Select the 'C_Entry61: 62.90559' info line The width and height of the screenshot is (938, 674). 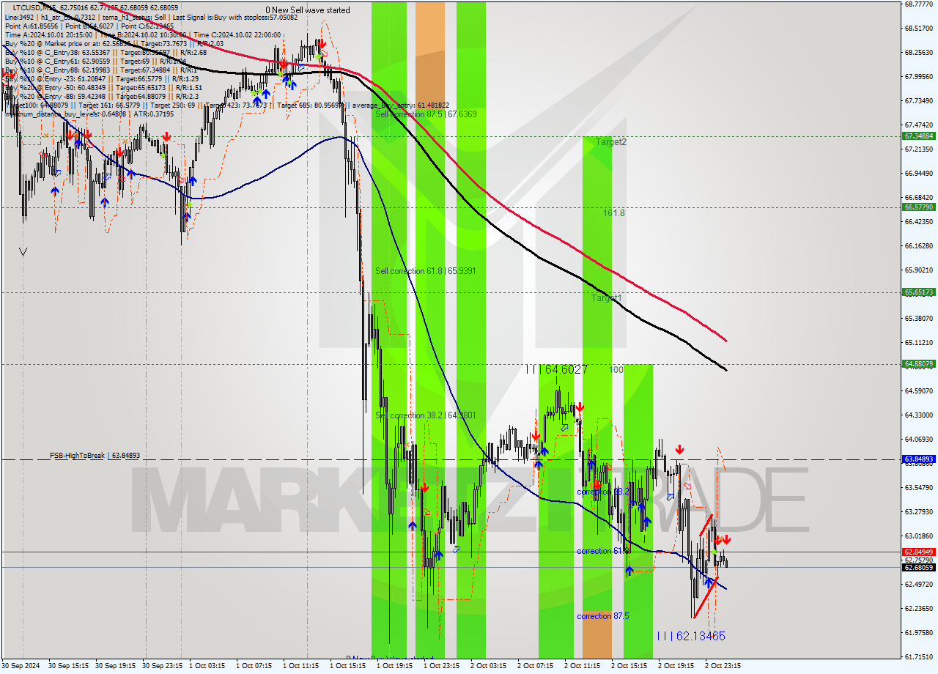95,62
